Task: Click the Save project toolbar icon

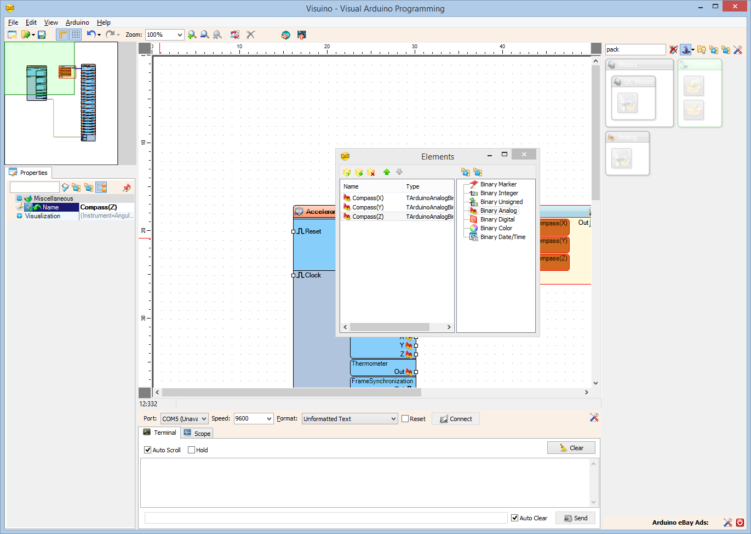Action: 42,35
